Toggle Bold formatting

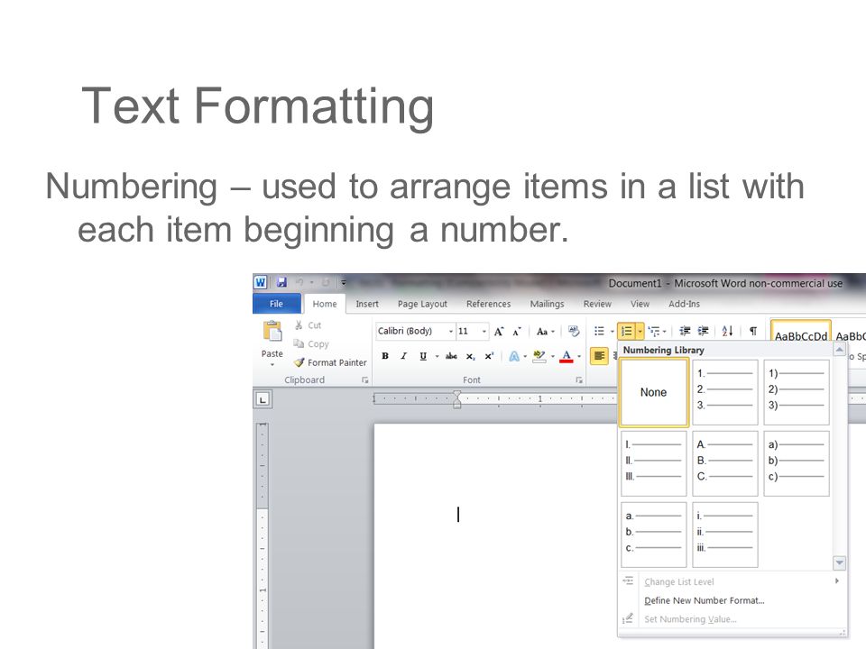pyautogui.click(x=385, y=357)
